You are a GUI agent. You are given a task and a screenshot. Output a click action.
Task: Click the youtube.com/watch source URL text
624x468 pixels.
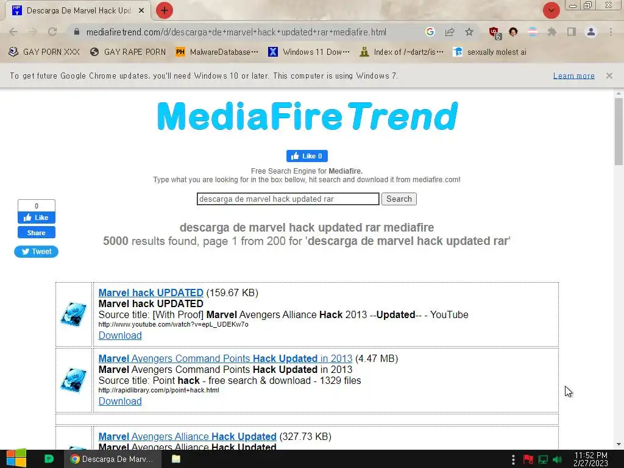pos(173,324)
